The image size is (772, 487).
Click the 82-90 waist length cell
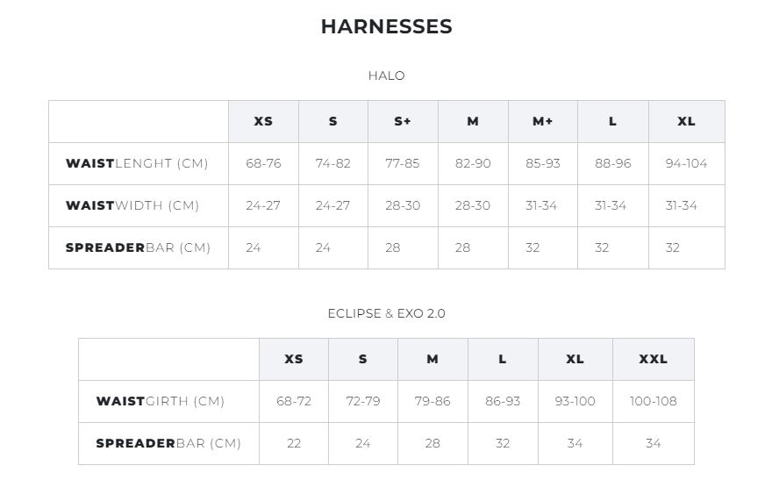473,163
